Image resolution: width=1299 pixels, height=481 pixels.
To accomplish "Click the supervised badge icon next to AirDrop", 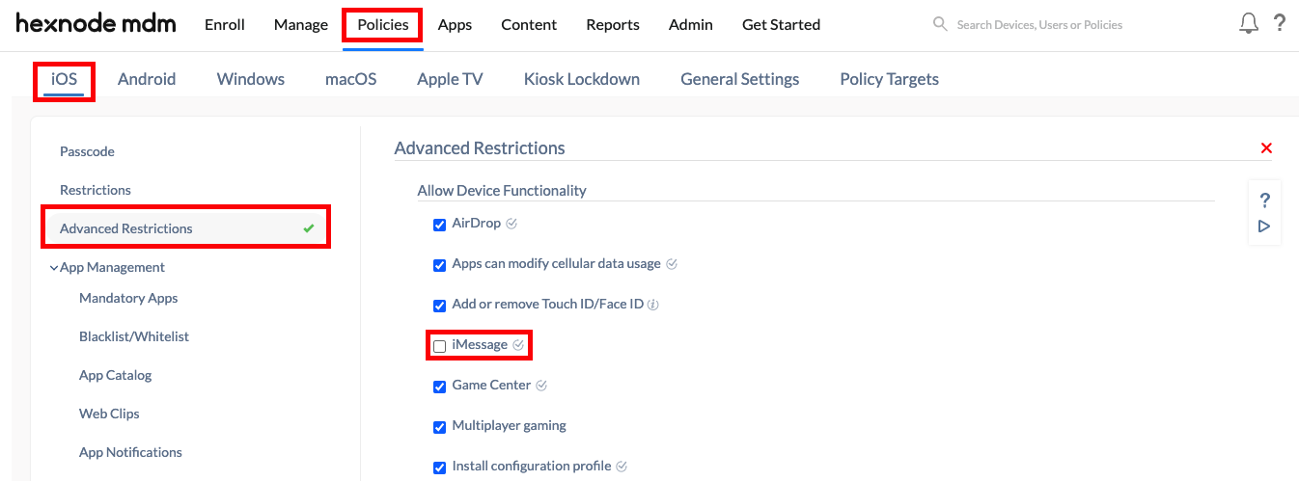I will coord(511,224).
